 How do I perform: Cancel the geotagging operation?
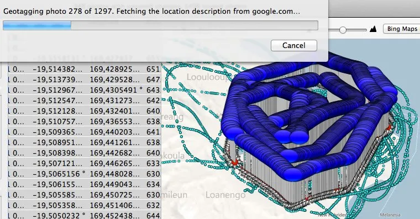294,45
